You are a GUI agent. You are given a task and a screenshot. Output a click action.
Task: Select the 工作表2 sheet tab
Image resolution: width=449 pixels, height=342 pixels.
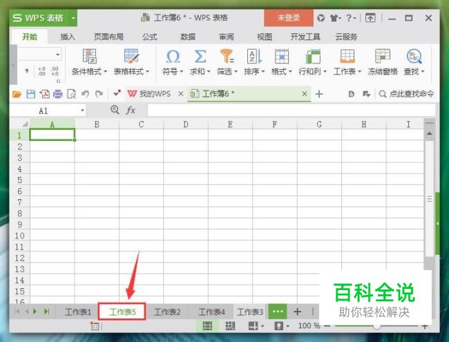167,312
